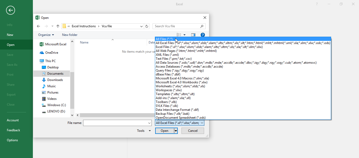
Task: Click the back arrow circle in Excel backstage
Action: tap(11, 10)
